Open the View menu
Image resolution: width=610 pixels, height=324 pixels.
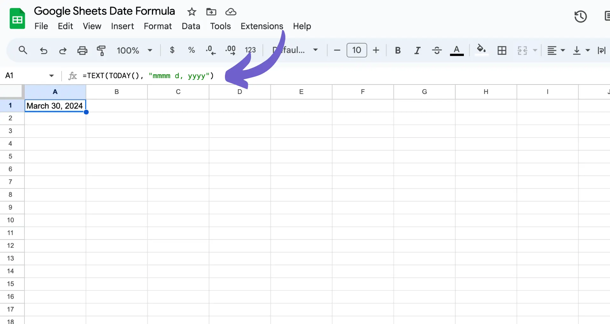point(92,26)
